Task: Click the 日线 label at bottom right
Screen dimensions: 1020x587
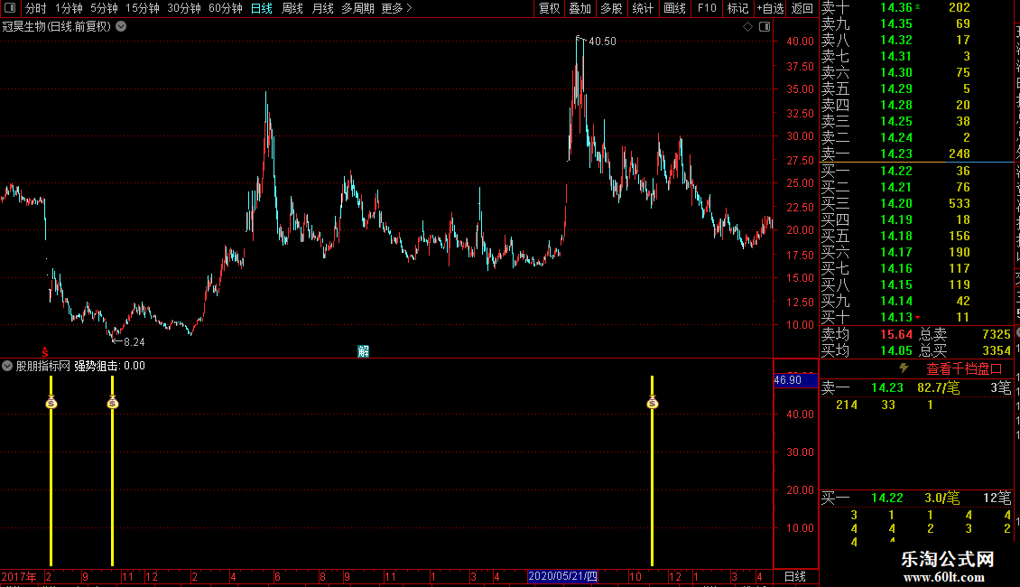Action: [x=795, y=576]
